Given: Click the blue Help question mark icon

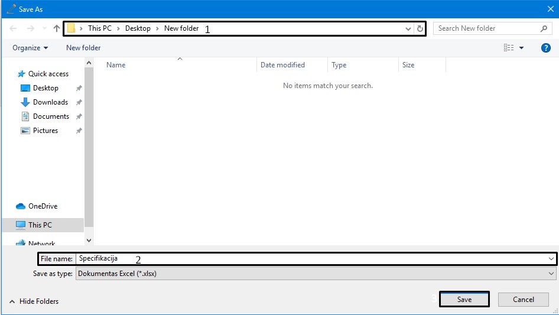Looking at the screenshot, I should click(x=546, y=48).
